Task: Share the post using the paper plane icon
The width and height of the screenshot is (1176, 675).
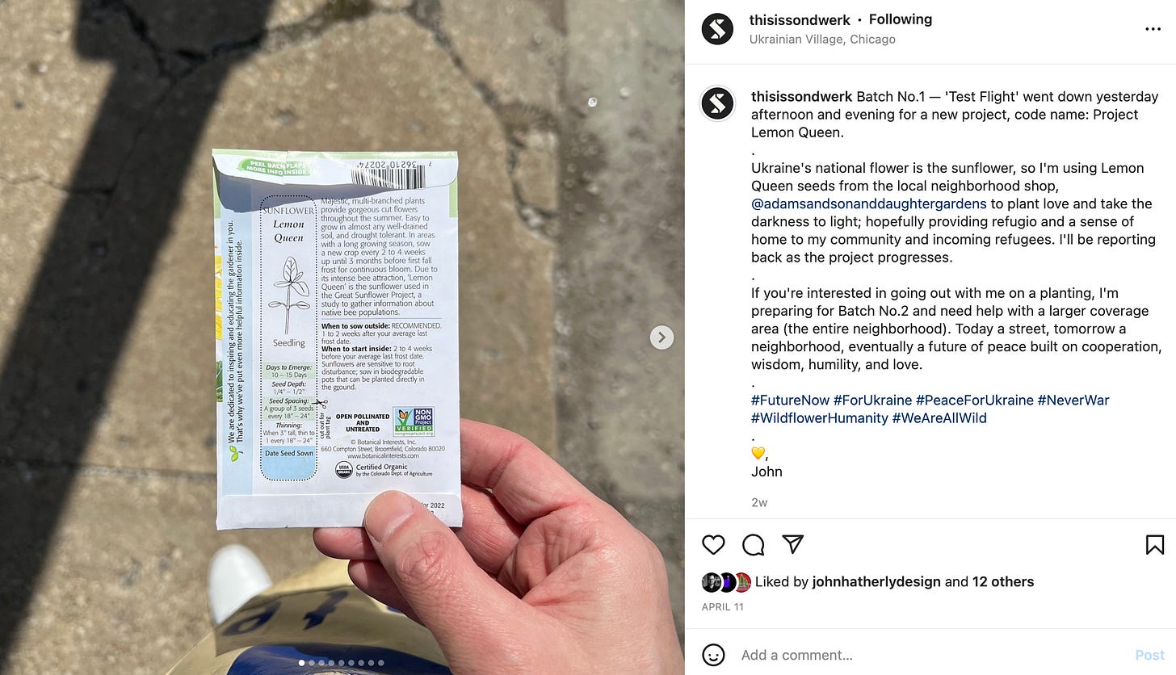Action: pyautogui.click(x=792, y=544)
